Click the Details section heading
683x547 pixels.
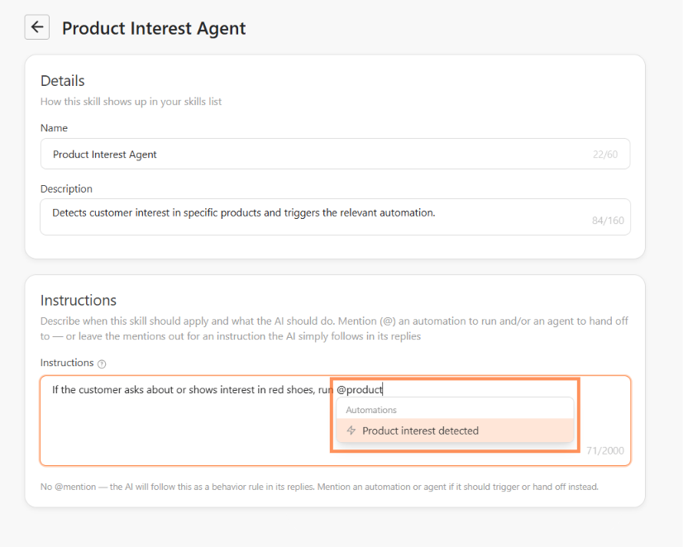(x=62, y=81)
